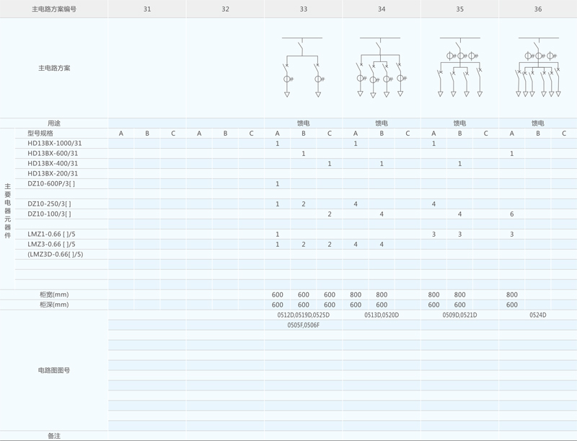Click the 柜深(mm) row label
Image resolution: width=577 pixels, height=441 pixels.
click(x=54, y=305)
